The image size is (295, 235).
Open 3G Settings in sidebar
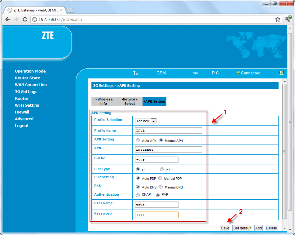(x=26, y=91)
